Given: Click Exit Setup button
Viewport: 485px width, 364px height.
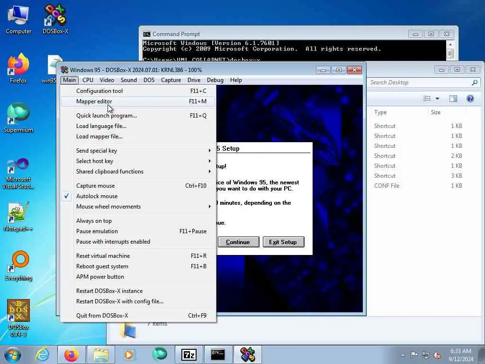Looking at the screenshot, I should pos(283,242).
